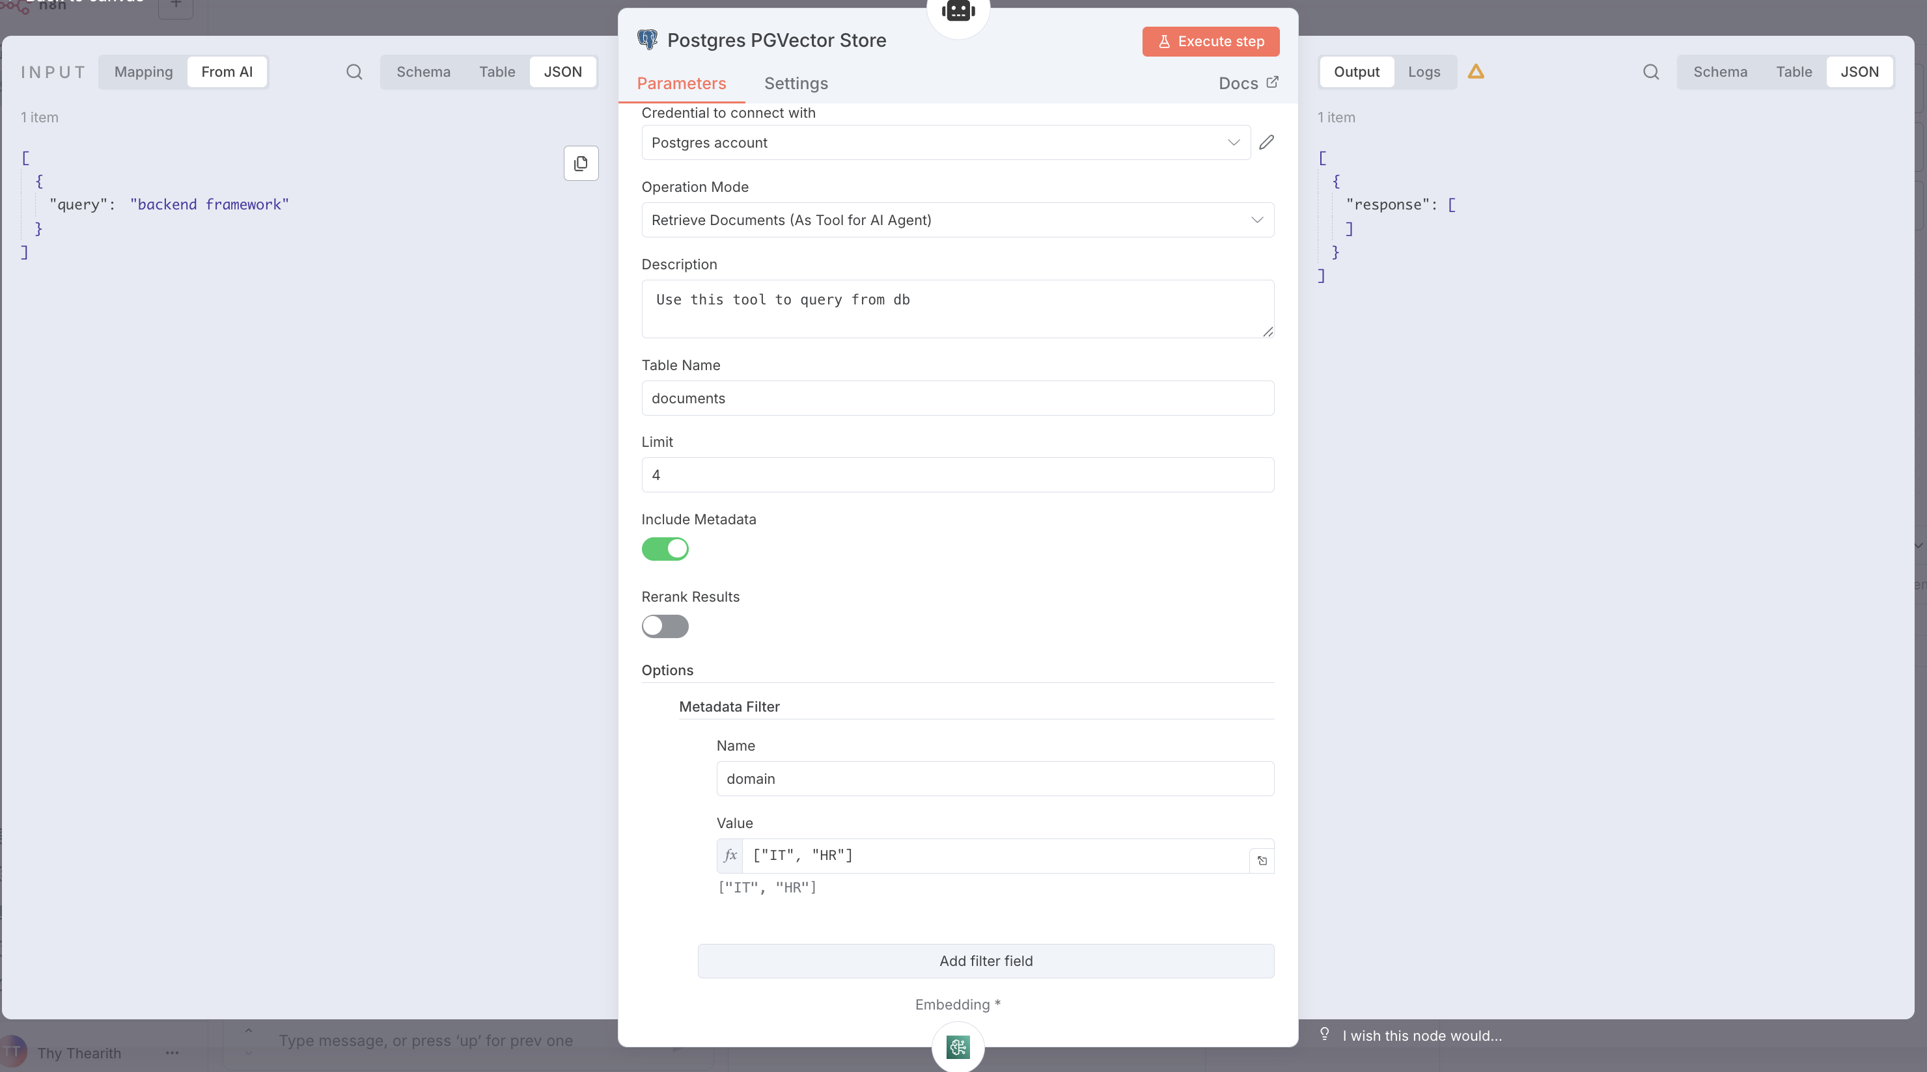Click the Embedding sub-node icon at bottom

958,1047
